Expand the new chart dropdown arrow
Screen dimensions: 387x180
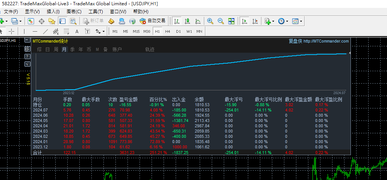click(6, 21)
